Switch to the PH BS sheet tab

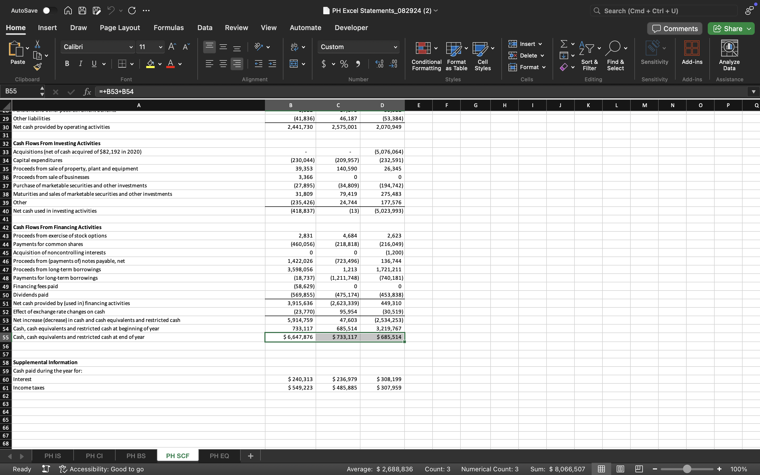[x=136, y=455]
